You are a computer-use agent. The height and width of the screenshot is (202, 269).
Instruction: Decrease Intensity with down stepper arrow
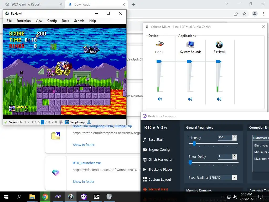click(x=234, y=139)
